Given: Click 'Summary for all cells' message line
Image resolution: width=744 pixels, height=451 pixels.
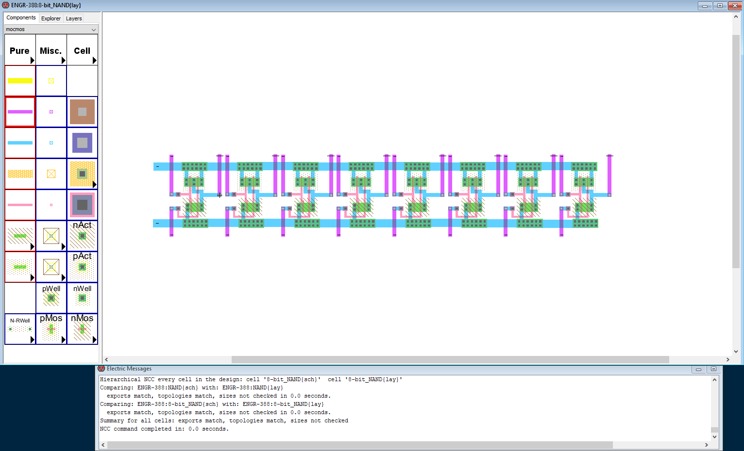Looking at the screenshot, I should (x=224, y=420).
